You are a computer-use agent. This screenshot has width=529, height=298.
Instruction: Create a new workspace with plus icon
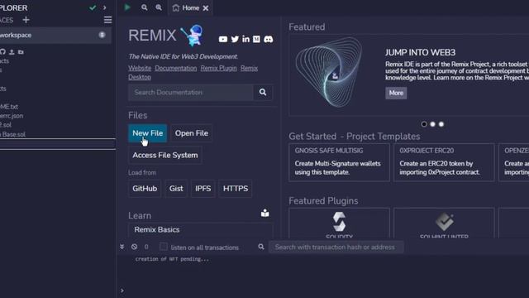(x=26, y=20)
